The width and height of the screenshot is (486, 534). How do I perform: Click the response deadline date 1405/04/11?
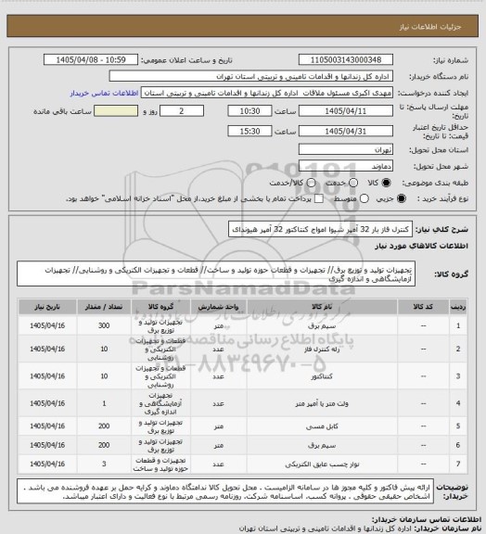click(346, 111)
